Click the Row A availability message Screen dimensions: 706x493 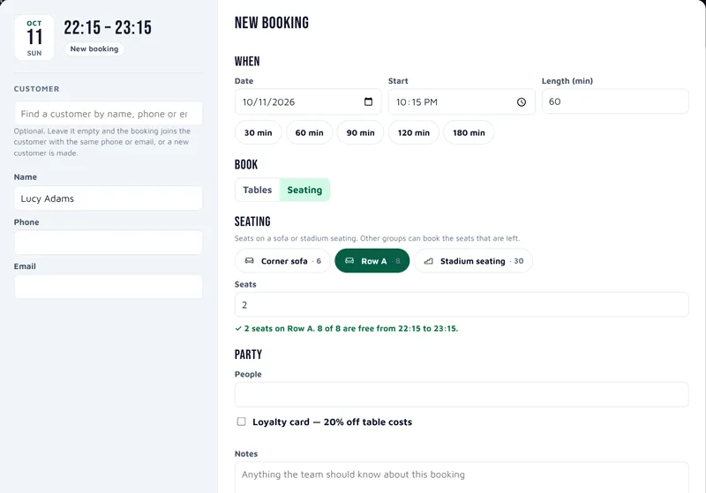click(x=346, y=328)
